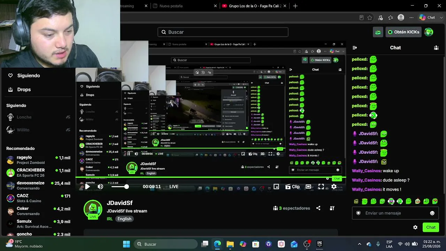Open picture-in-picture mini player

pyautogui.click(x=276, y=187)
